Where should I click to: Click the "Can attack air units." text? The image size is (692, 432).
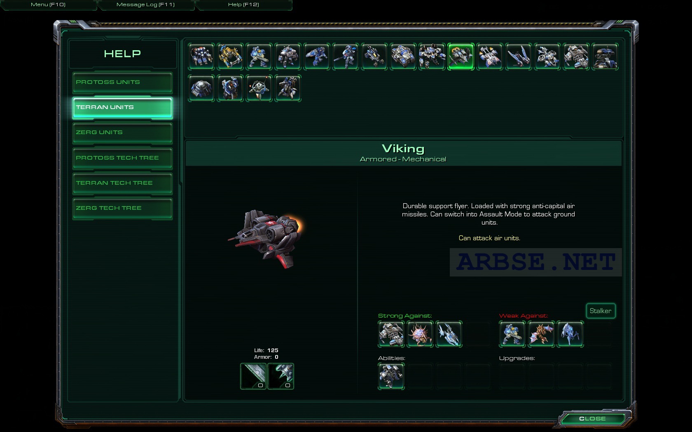point(489,238)
